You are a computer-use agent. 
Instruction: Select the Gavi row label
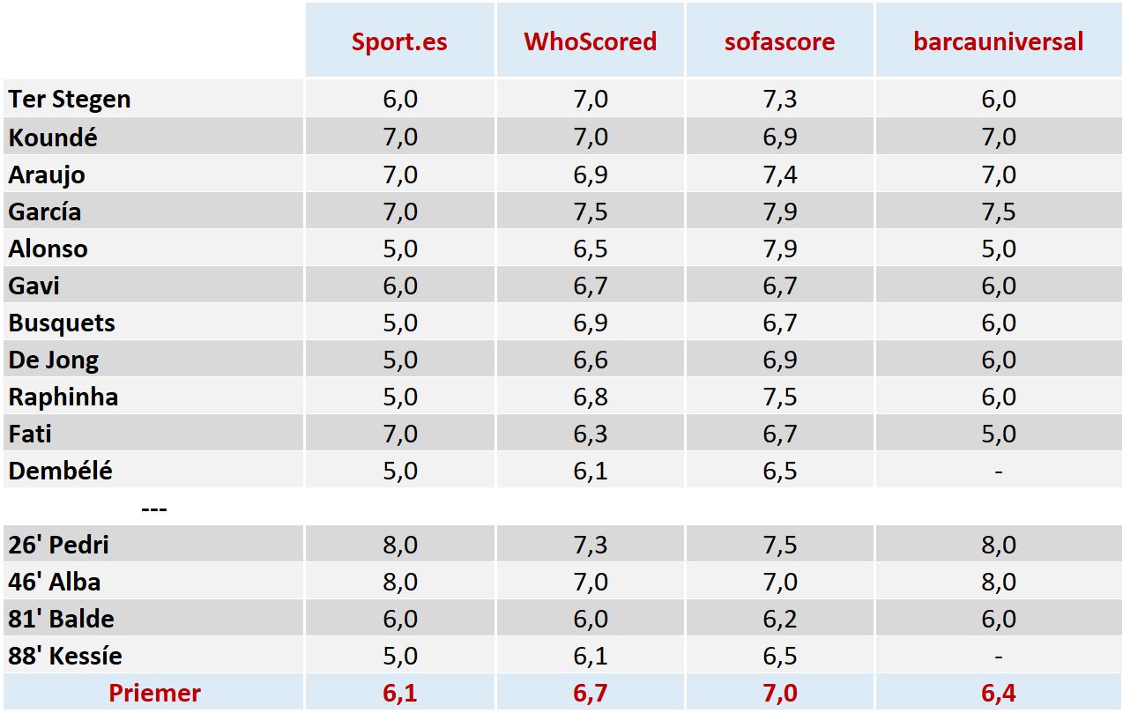[x=34, y=286]
